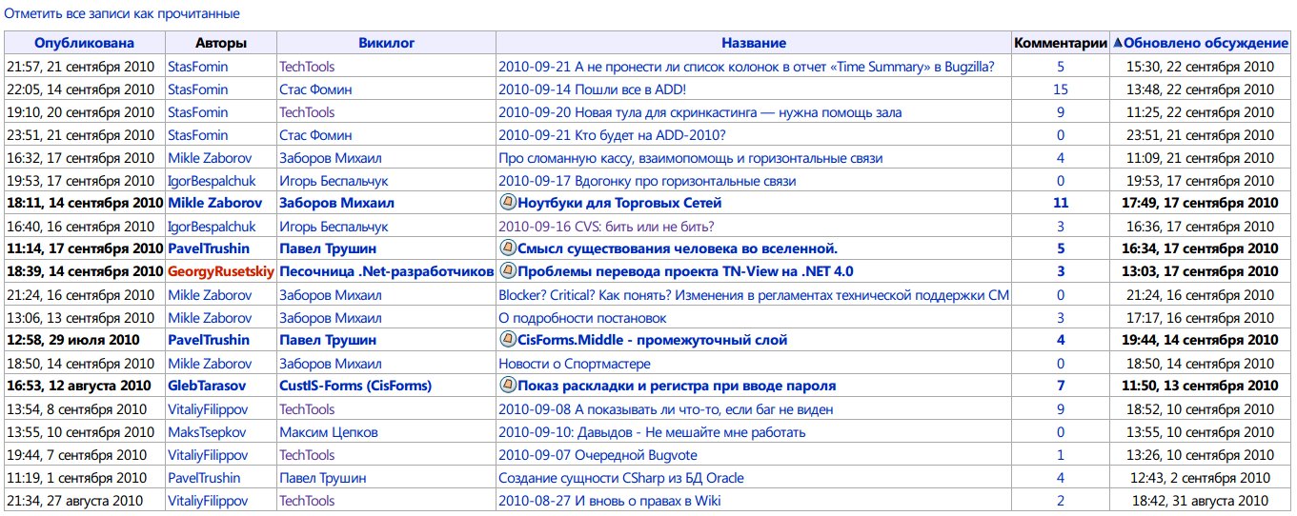
Task: Open '2010-09-08 А показывать ли что-то' post
Action: point(666,409)
